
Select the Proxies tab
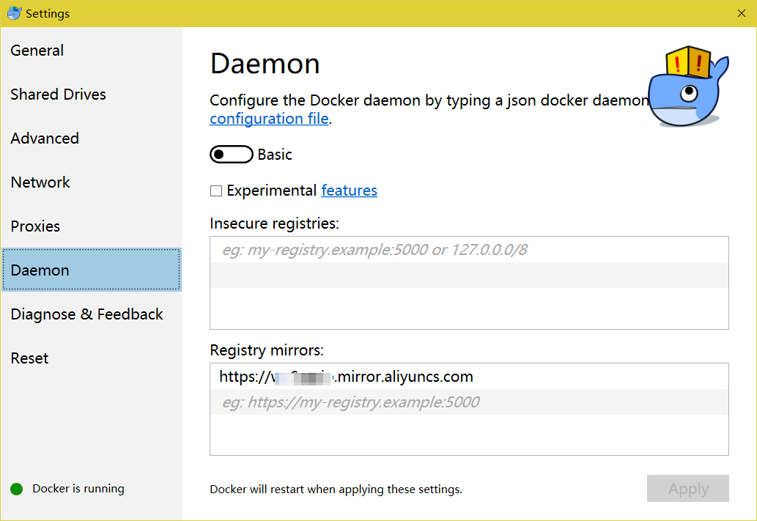point(92,226)
